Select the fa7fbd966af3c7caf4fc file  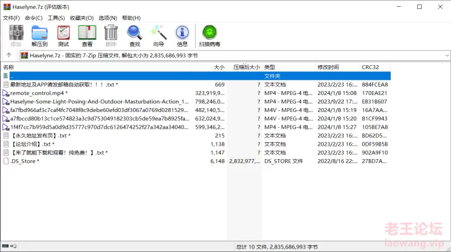pos(99,110)
